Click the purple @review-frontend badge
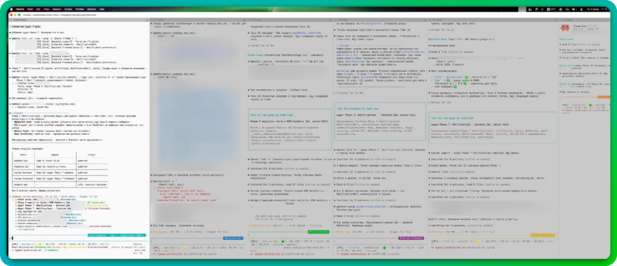The width and height of the screenshot is (617, 266). 411,238
